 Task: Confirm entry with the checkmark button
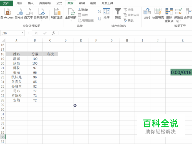click(45, 33)
